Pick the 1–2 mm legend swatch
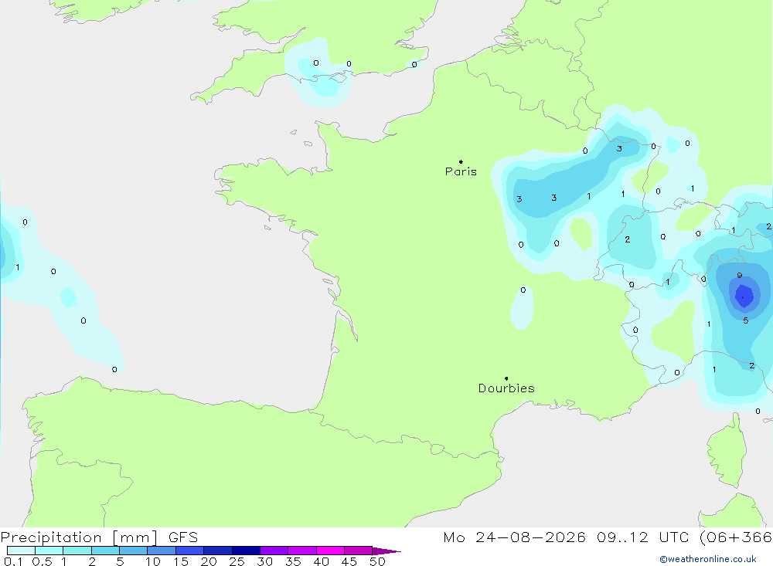 77,551
